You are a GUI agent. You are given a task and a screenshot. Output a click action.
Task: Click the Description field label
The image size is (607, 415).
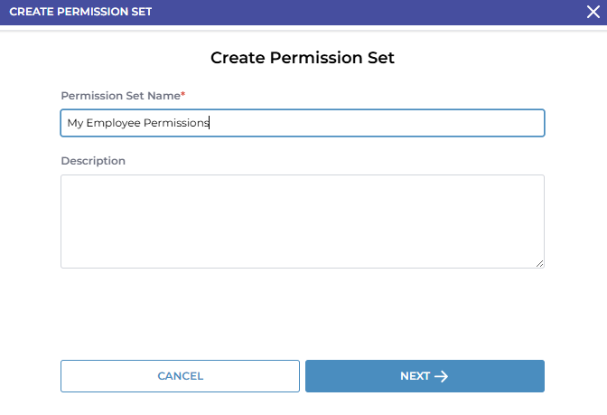[93, 161]
